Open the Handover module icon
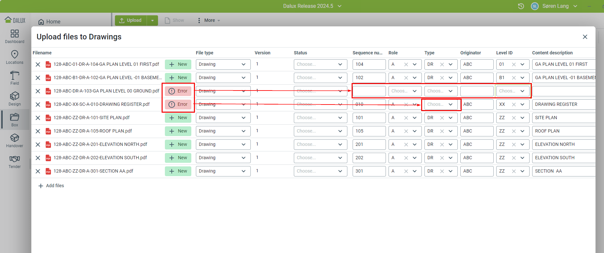Viewport: 604px width, 253px height. [x=15, y=140]
